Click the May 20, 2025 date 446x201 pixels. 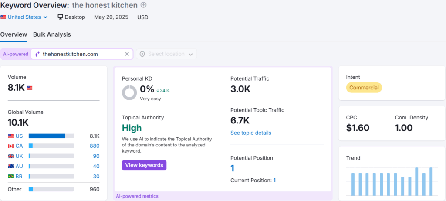point(111,17)
